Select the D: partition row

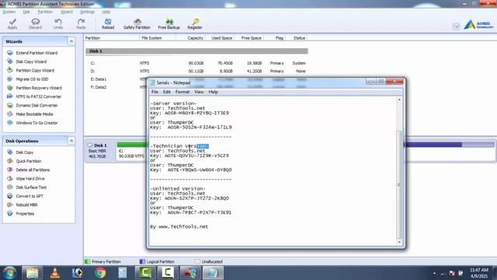click(x=196, y=71)
